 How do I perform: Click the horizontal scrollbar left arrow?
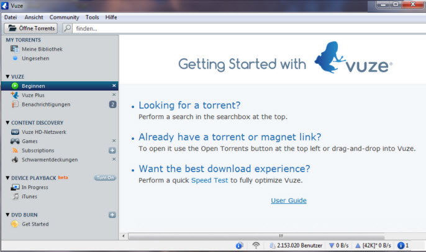124,236
